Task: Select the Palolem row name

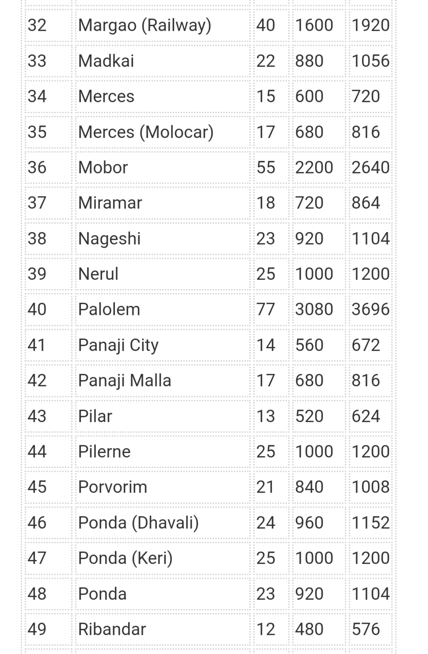Action: pos(109,309)
